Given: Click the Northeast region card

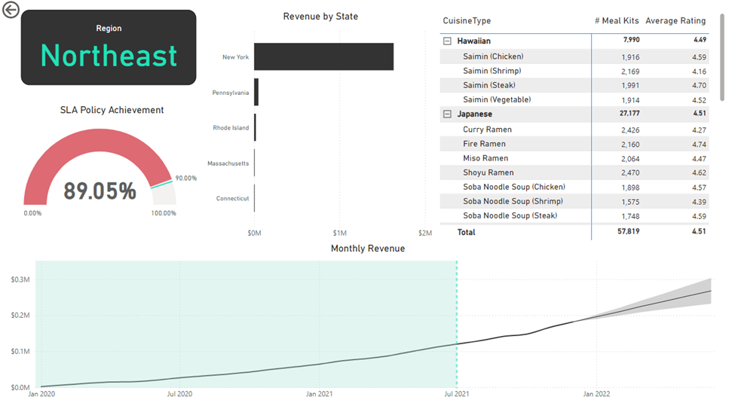Looking at the screenshot, I should coord(109,47).
